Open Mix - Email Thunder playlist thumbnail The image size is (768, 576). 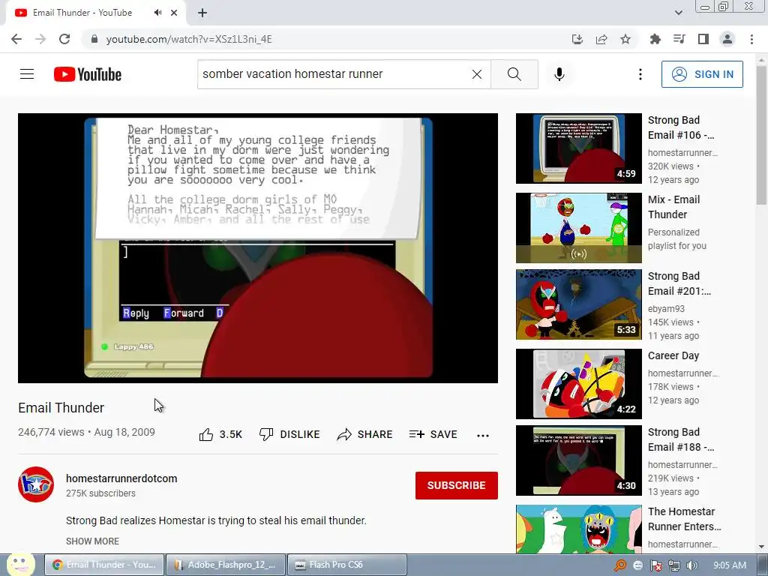(578, 228)
